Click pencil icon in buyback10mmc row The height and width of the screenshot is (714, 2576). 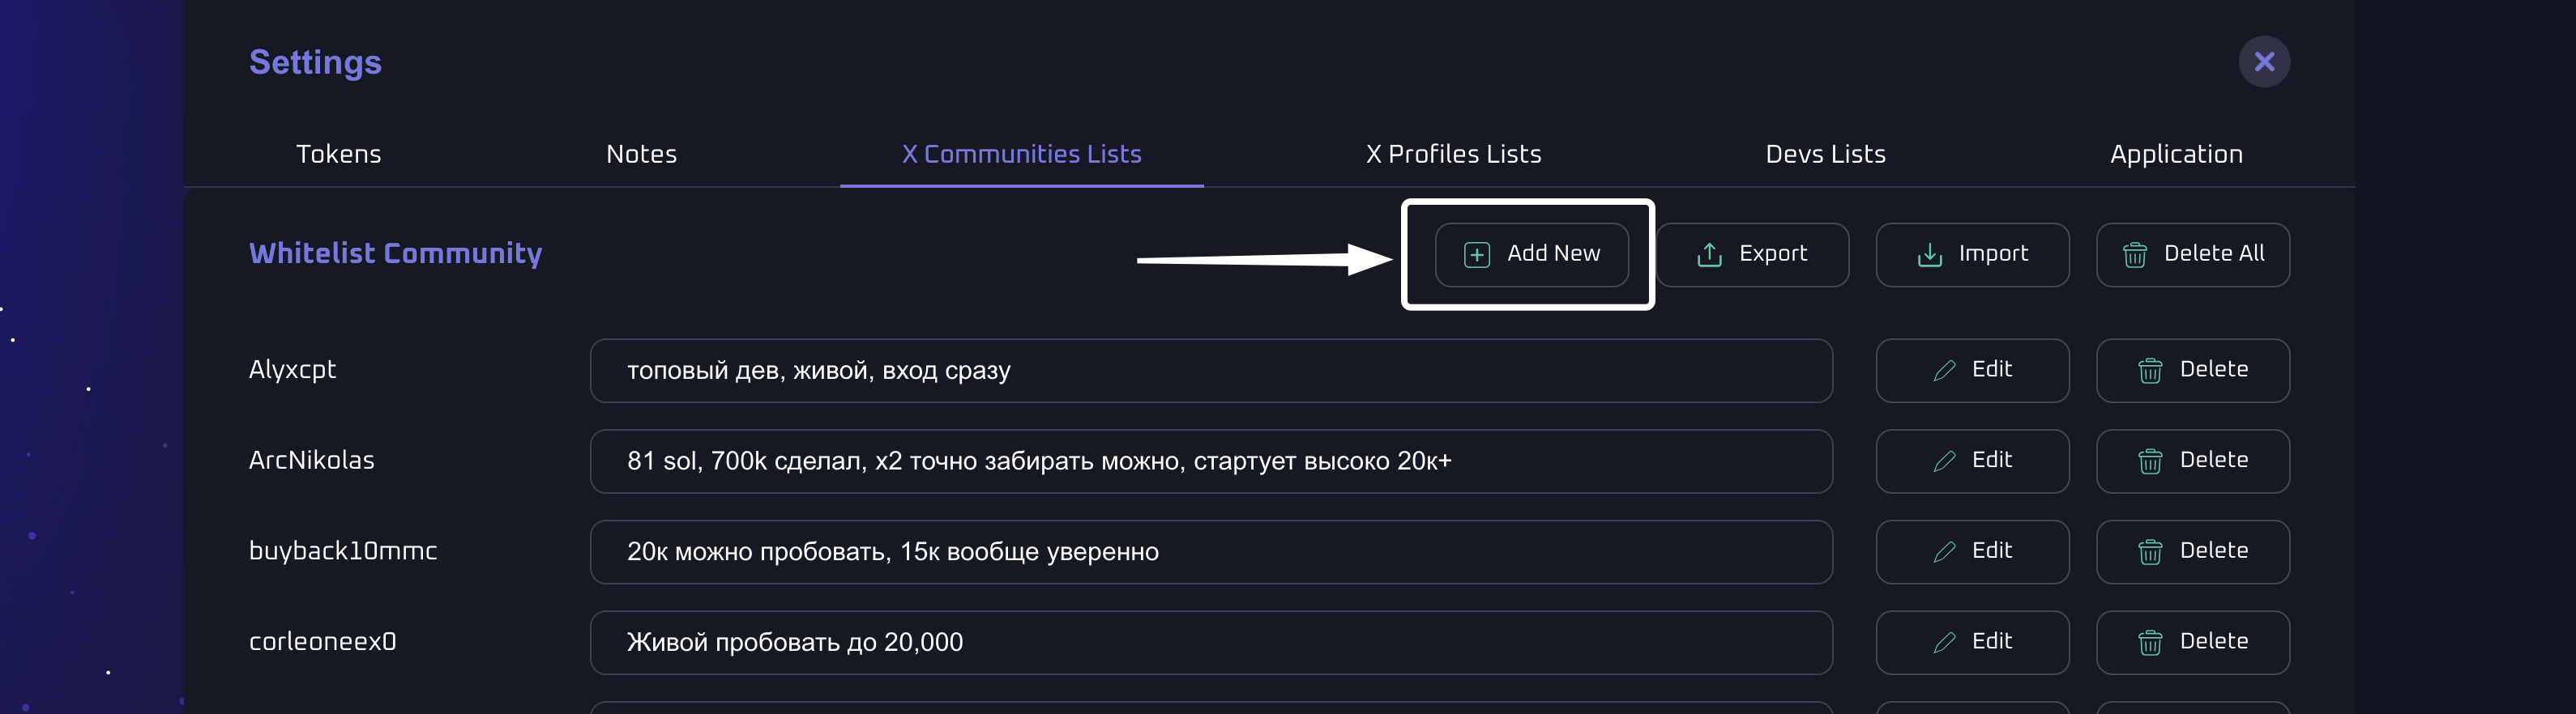1944,552
